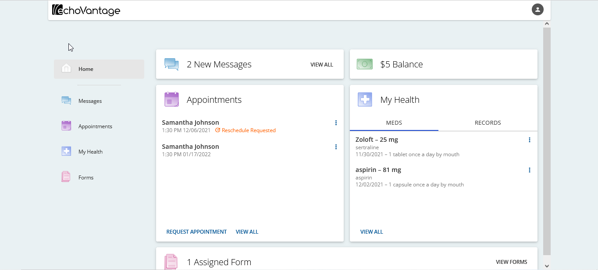Click the My Health cross icon in sidebar

pos(66,151)
